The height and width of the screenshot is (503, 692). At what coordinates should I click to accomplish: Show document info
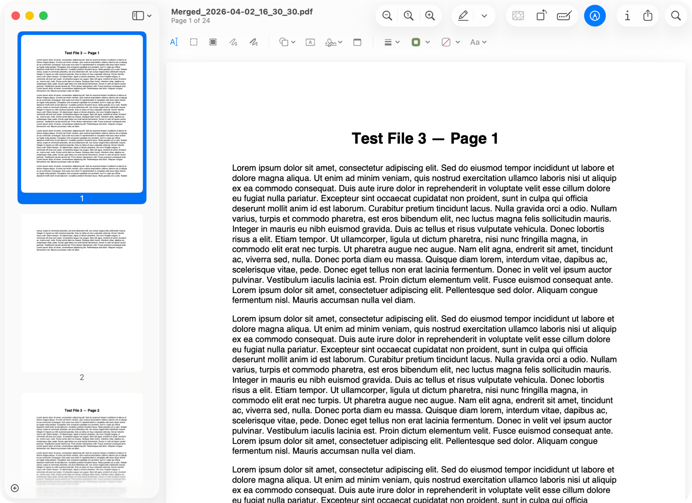[x=627, y=16]
